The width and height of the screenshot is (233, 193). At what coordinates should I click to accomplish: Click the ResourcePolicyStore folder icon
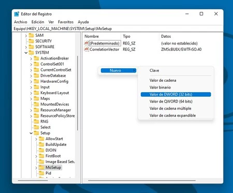tap(36, 115)
